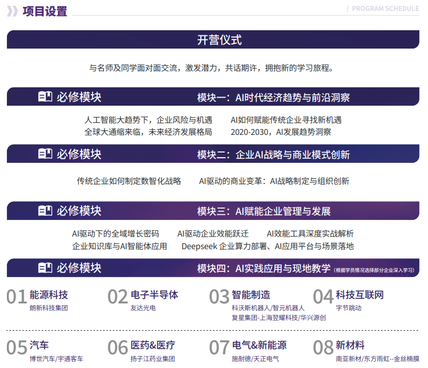Click 朗新科技集团 company name
Viewport: 428px width, 368px height.
tap(49, 308)
